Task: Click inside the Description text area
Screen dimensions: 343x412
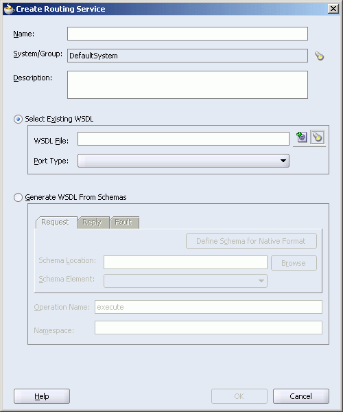Action: click(187, 85)
